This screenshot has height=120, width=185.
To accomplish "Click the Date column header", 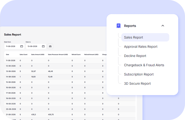I will pyautogui.click(x=7, y=55).
